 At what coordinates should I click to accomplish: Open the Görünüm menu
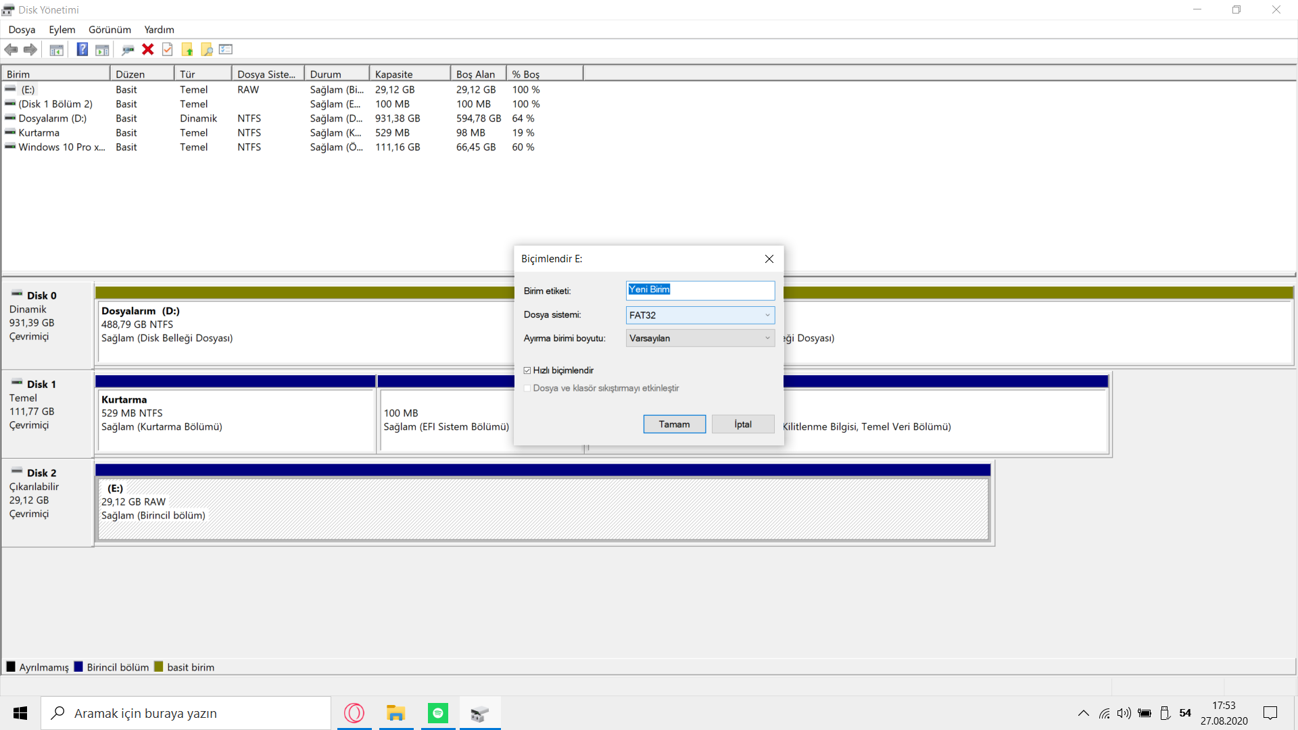[110, 30]
